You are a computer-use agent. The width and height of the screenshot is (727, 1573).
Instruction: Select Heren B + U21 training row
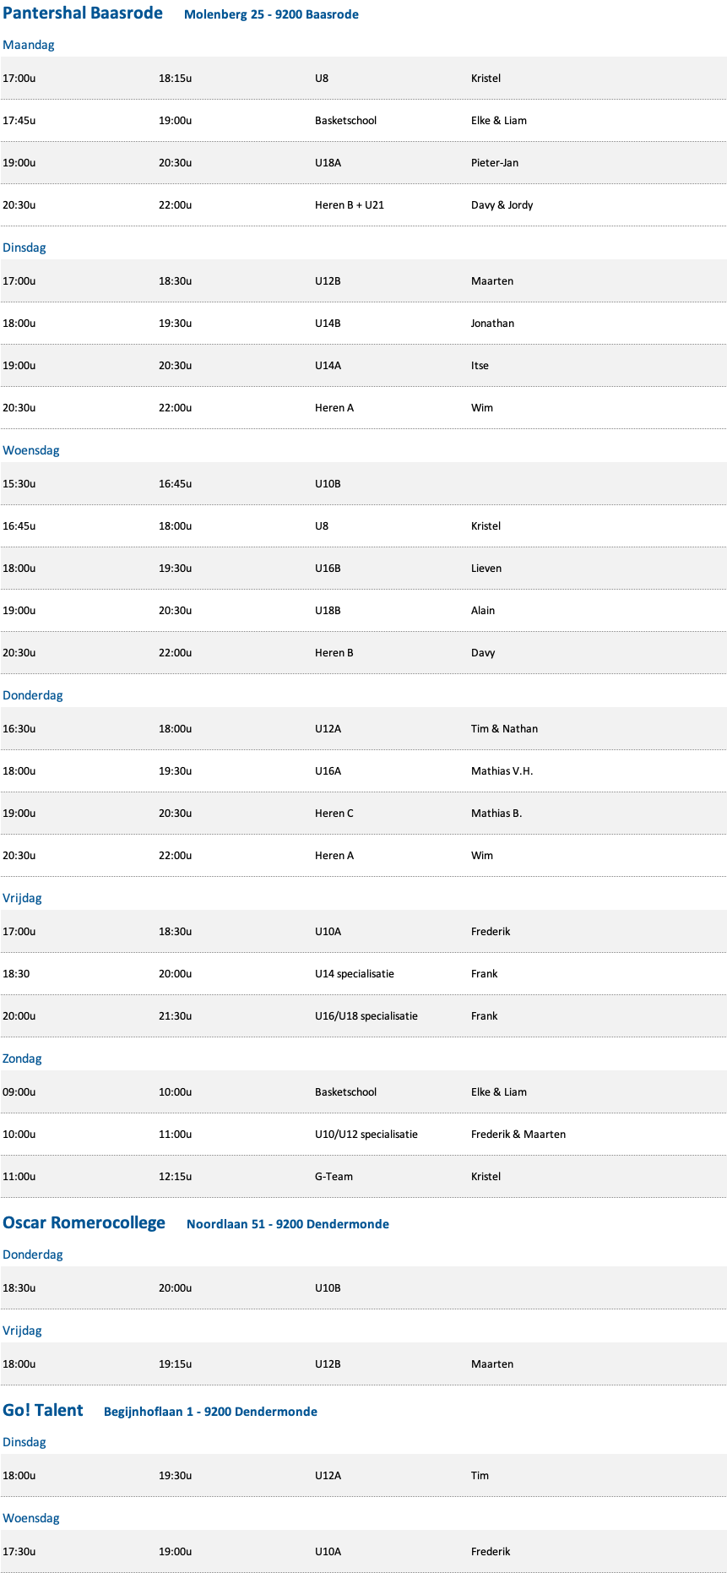click(363, 204)
